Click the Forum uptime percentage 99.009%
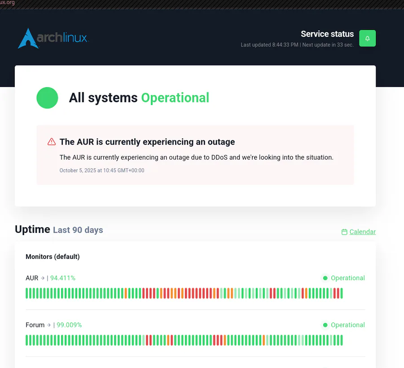This screenshot has width=404, height=368. pos(69,325)
